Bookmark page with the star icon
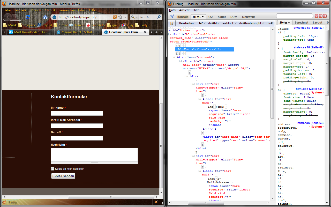The width and height of the screenshot is (331, 207). 120,17
